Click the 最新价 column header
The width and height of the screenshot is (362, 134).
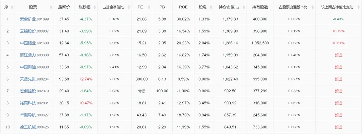(x=64, y=7)
